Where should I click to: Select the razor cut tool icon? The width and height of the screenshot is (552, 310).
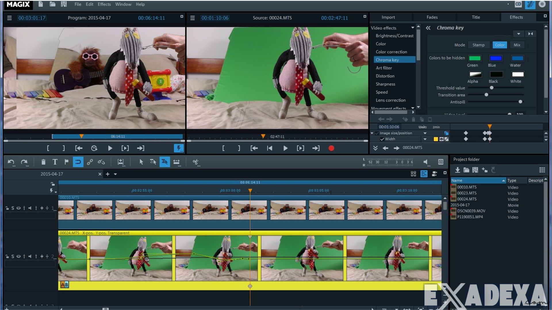click(196, 162)
